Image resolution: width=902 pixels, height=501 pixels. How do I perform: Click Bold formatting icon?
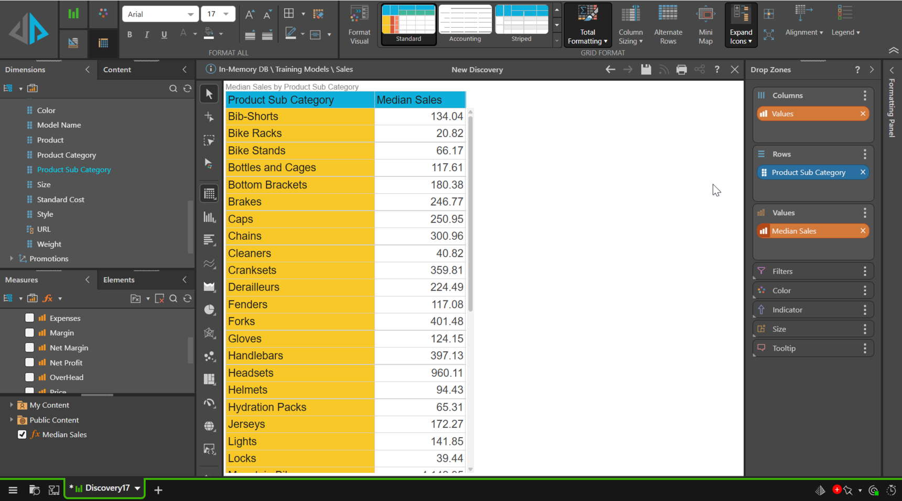[130, 35]
